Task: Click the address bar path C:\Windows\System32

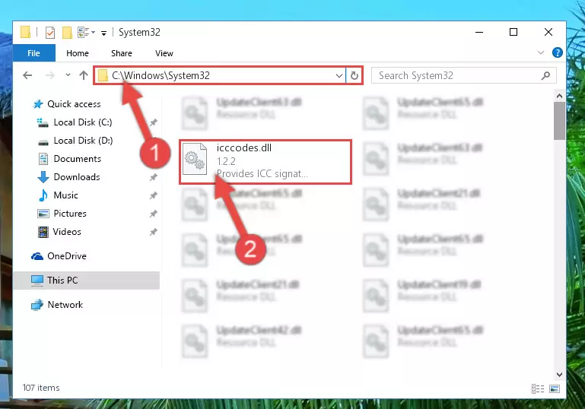Action: pyautogui.click(x=161, y=76)
